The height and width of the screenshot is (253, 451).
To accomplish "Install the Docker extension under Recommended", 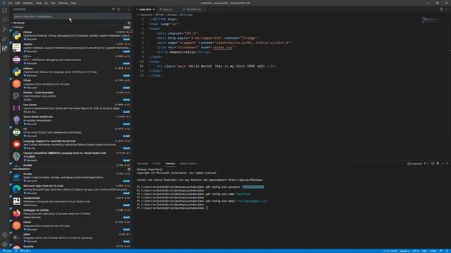I will (126, 181).
